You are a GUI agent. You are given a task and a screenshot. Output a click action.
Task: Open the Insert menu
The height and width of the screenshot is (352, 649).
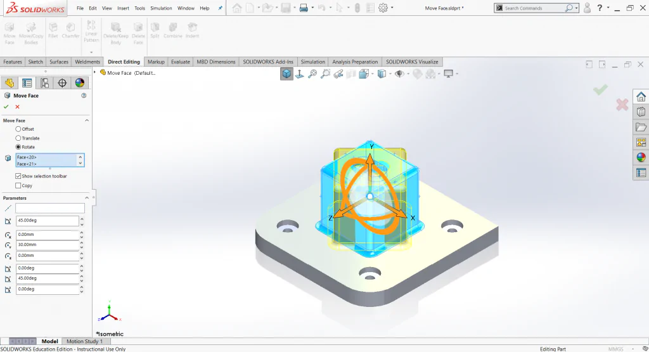123,8
